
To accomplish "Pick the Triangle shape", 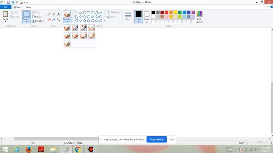I will 101,13.
